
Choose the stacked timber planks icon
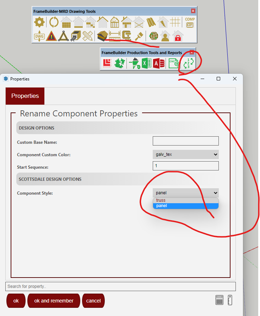click(151, 22)
